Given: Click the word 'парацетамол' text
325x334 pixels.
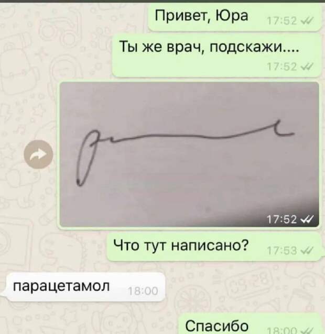Looking at the screenshot, I should (x=61, y=286).
